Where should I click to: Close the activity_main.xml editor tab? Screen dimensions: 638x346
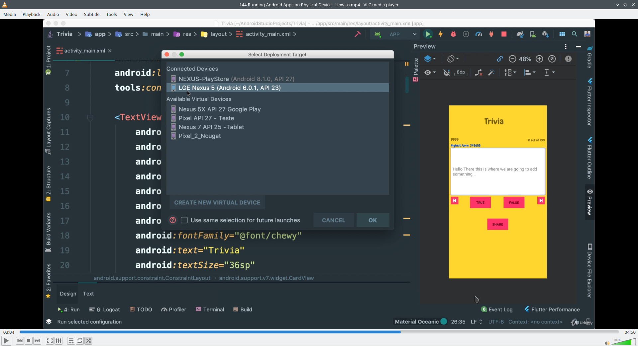[110, 51]
